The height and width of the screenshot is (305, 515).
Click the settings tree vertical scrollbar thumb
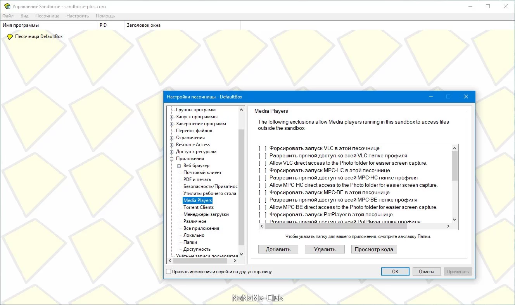(x=241, y=187)
